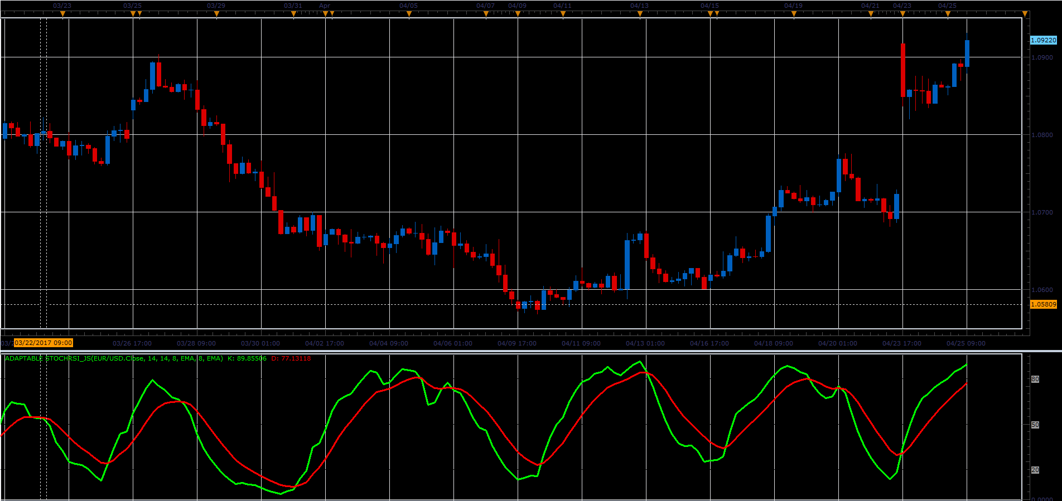
Task: Click the 03/25 date label on top ruler
Action: (x=132, y=6)
